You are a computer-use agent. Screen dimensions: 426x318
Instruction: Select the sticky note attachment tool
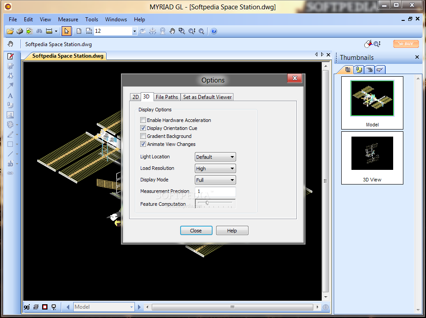10,105
